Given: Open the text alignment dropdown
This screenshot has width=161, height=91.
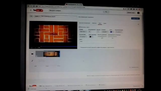Looking at the screenshot, I should coord(119,32).
